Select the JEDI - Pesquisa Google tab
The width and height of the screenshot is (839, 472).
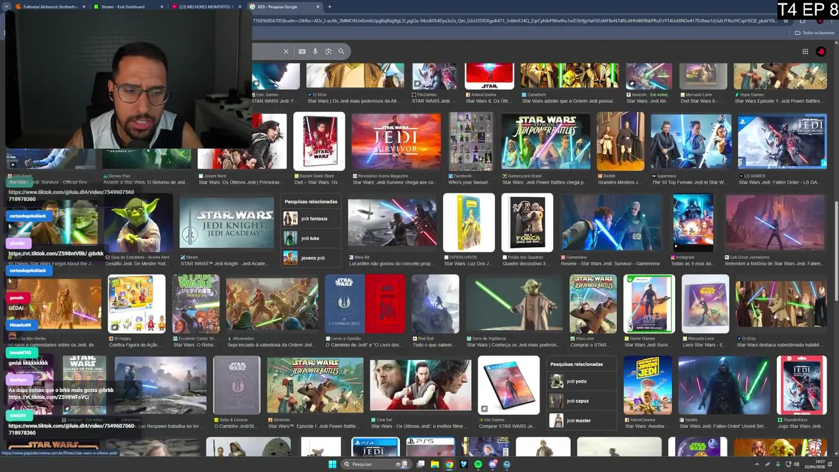click(x=283, y=7)
